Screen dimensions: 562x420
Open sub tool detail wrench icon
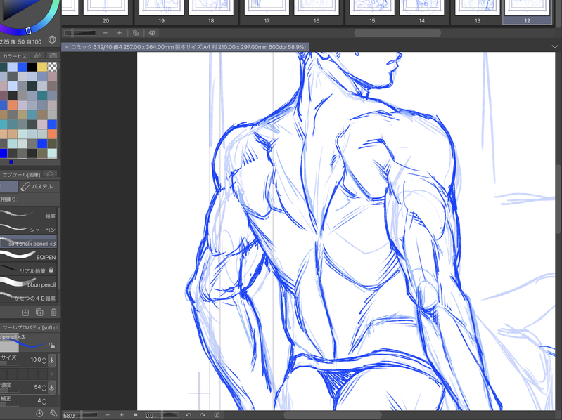pos(53,414)
